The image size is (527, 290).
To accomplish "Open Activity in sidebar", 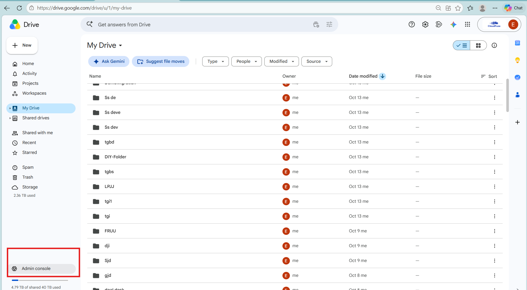I will pyautogui.click(x=29, y=74).
